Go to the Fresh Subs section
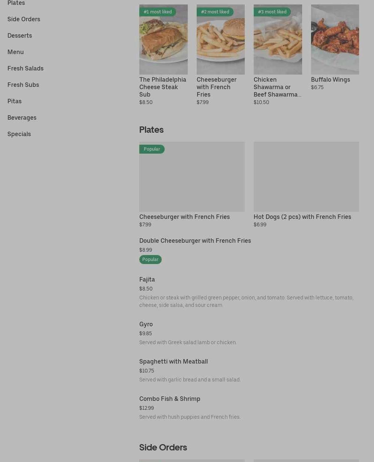Image resolution: width=374 pixels, height=462 pixels. (x=23, y=85)
